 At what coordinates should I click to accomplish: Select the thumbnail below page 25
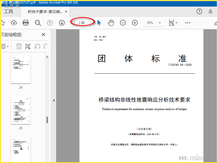(21, 149)
